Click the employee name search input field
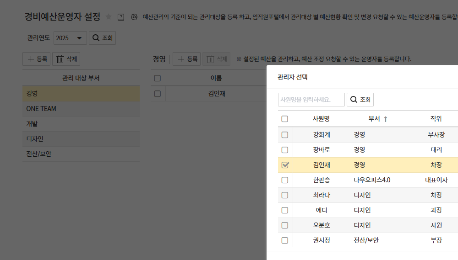The height and width of the screenshot is (260, 458). (x=311, y=100)
